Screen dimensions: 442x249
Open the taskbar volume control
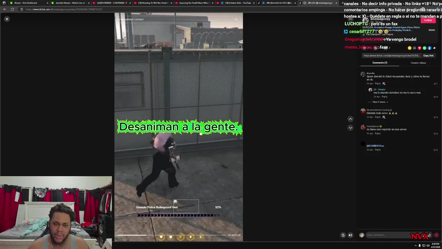pos(428,246)
